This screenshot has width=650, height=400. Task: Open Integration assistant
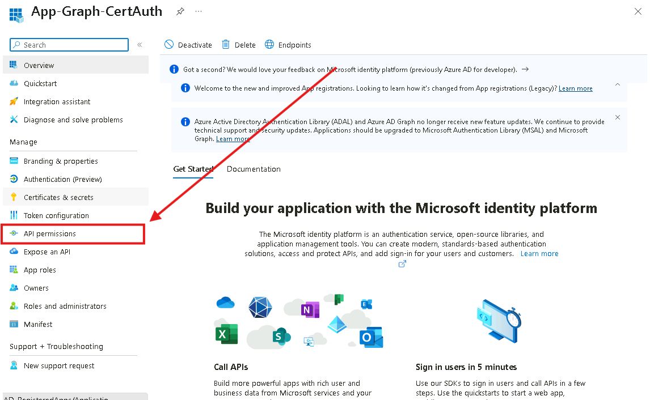[x=75, y=101]
